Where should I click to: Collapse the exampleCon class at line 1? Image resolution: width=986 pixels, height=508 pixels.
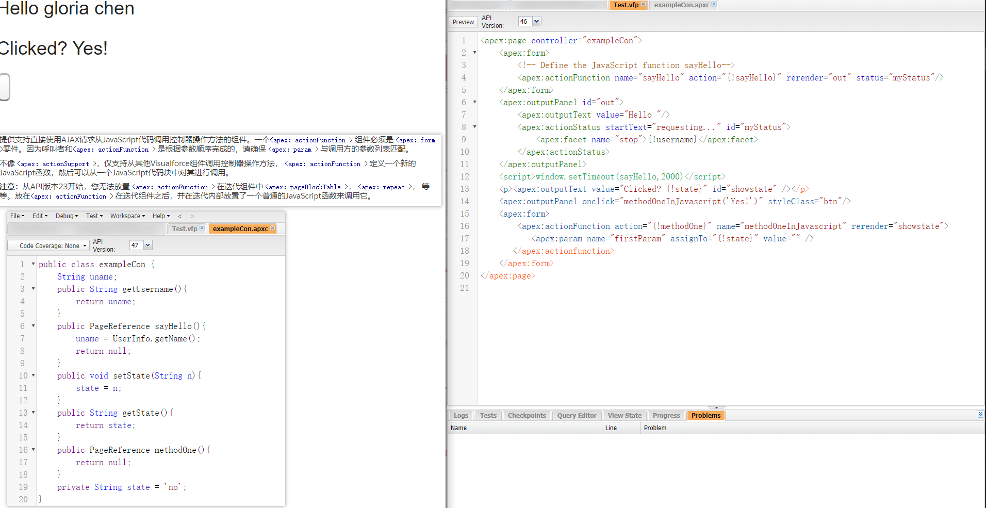coord(33,264)
